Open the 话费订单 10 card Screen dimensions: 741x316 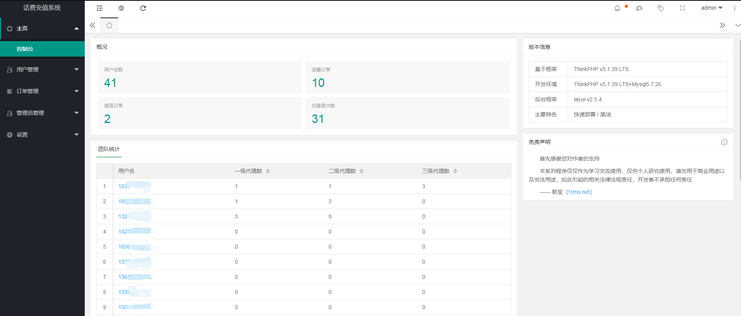(407, 78)
